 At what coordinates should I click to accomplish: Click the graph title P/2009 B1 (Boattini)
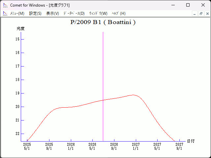point(103,22)
